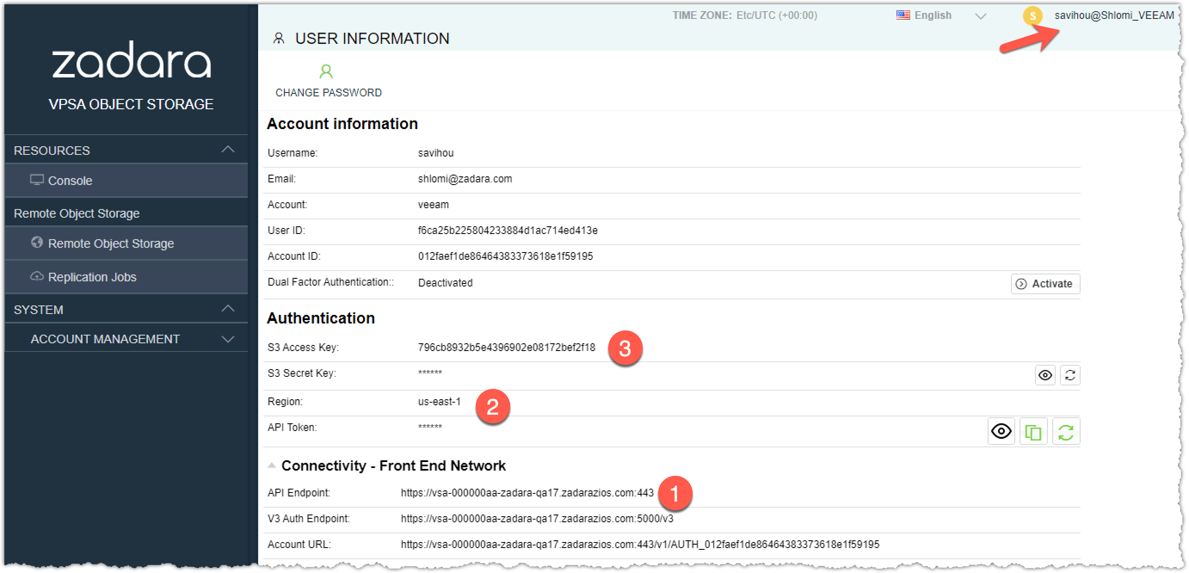Copy the API Token to clipboard
Viewport: 1189px width, 573px height.
pyautogui.click(x=1033, y=432)
